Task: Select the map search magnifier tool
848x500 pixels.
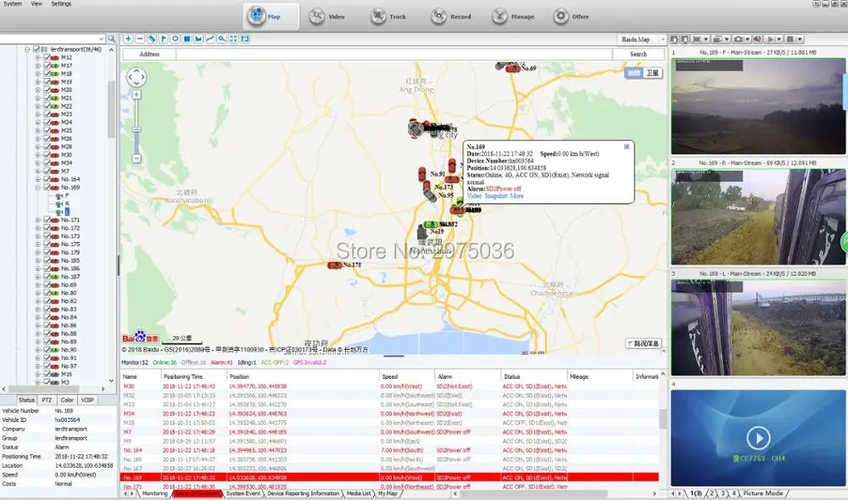Action: point(221,39)
